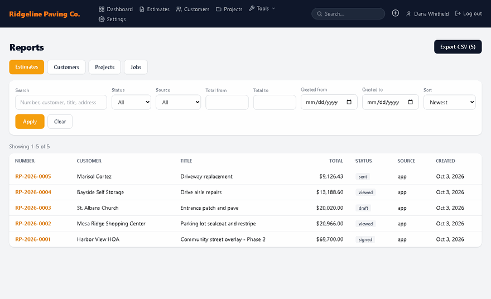Open estimate RP-2026-0004
The width and height of the screenshot is (491, 299).
pyautogui.click(x=33, y=192)
